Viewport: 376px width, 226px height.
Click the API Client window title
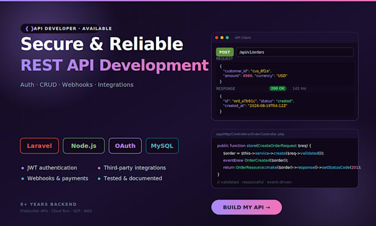coord(243,38)
